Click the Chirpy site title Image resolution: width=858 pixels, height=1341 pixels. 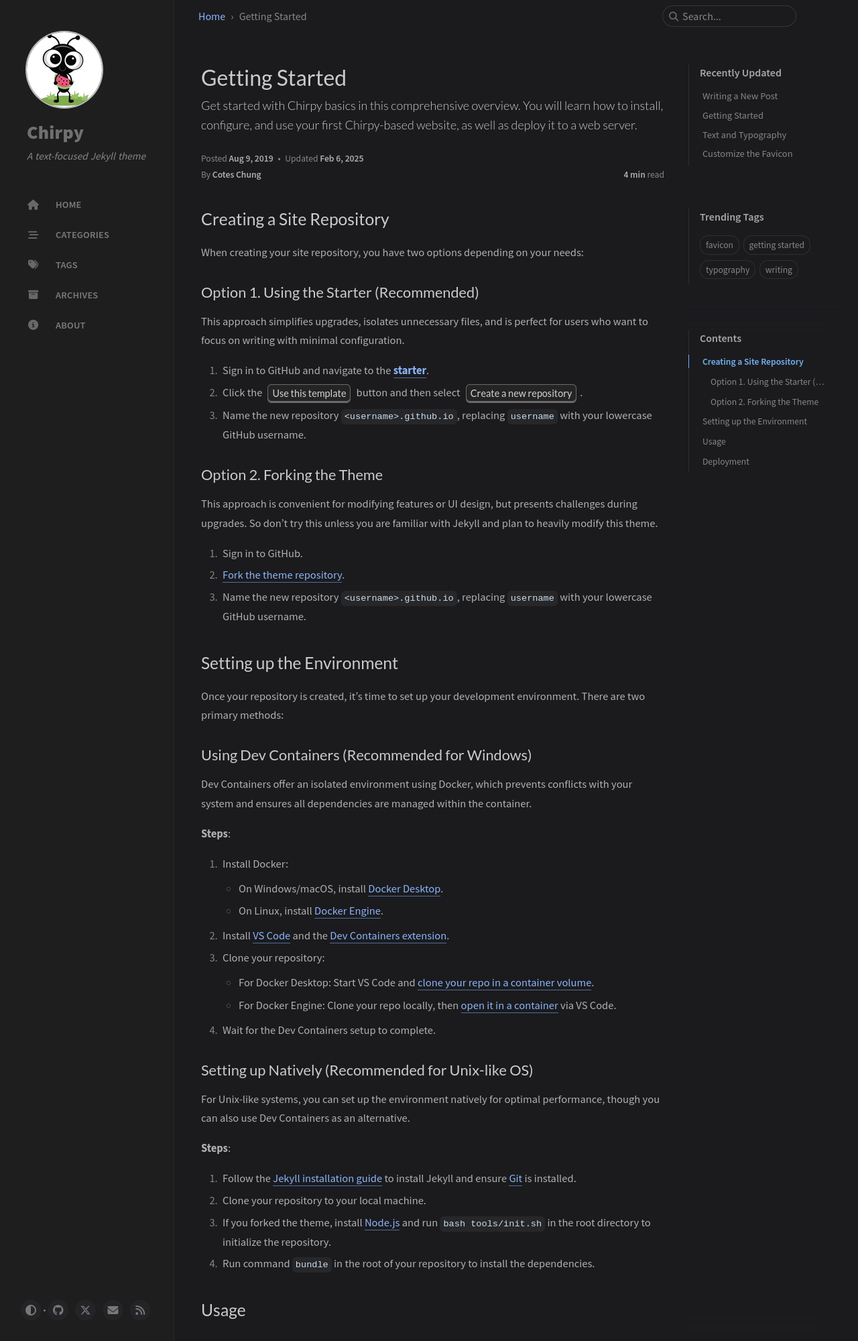(x=55, y=133)
